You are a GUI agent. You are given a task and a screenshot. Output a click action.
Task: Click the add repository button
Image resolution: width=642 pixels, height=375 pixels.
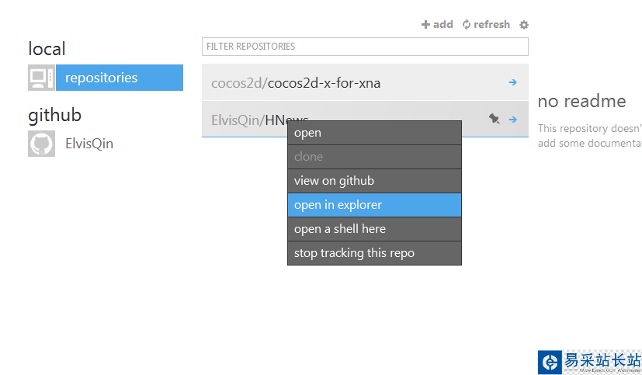tap(437, 25)
